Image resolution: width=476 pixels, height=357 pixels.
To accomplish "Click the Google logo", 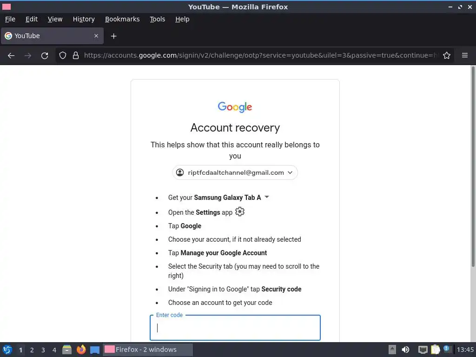I will pyautogui.click(x=235, y=107).
